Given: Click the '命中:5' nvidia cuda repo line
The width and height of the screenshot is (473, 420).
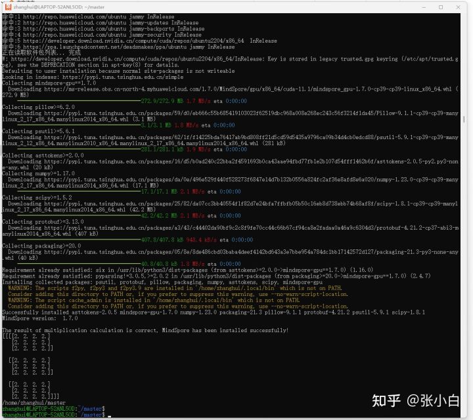Looking at the screenshot, I should tap(140, 41).
